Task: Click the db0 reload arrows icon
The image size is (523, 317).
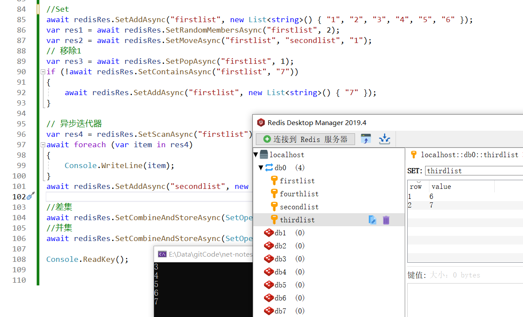Action: click(x=269, y=168)
